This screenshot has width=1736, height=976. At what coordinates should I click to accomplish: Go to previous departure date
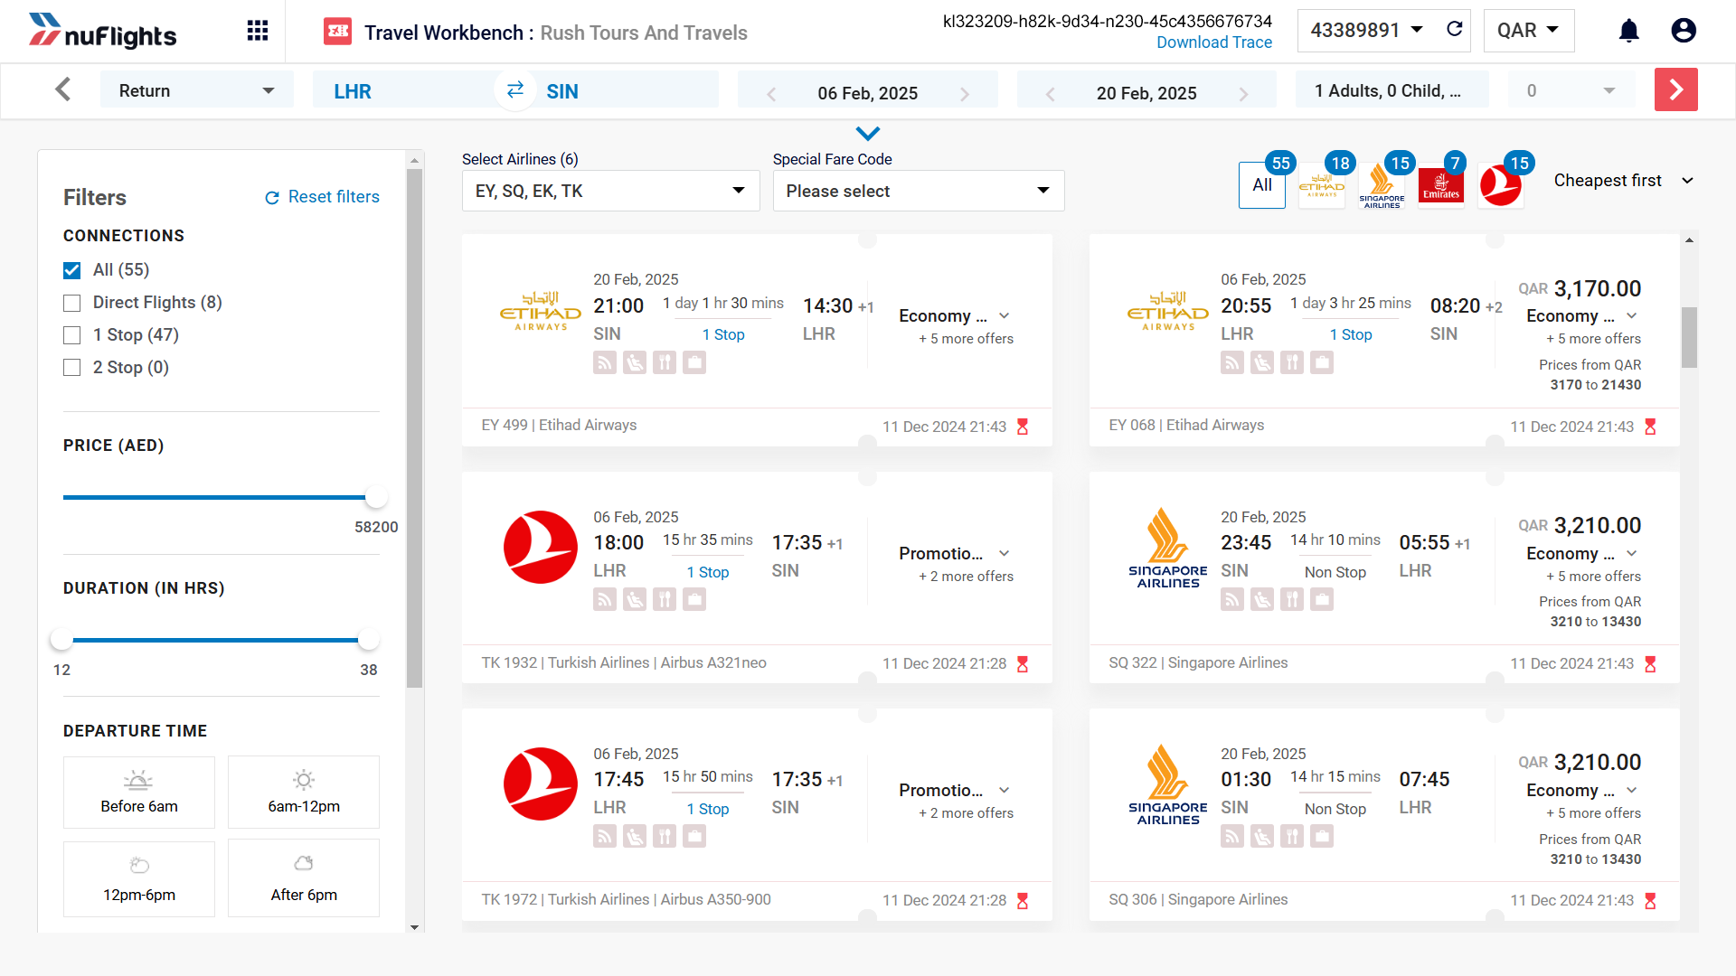pyautogui.click(x=771, y=94)
